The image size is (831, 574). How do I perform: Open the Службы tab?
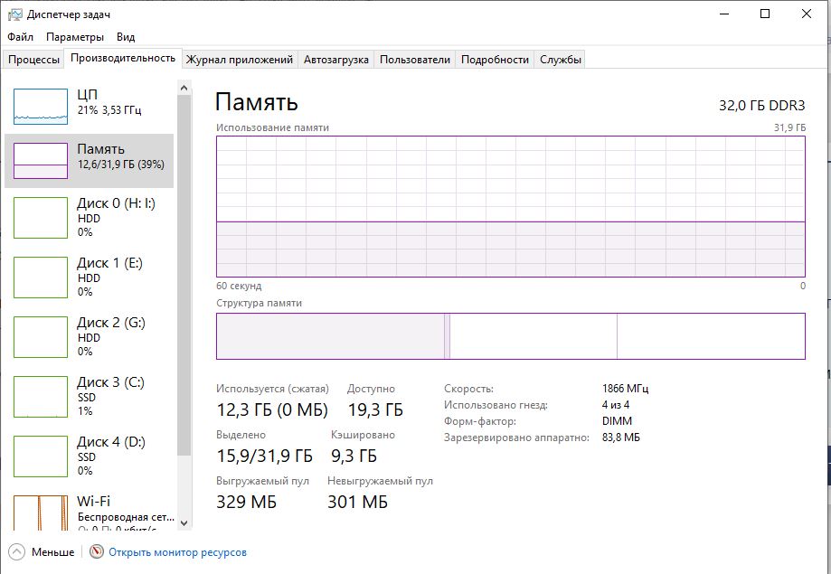(x=561, y=60)
